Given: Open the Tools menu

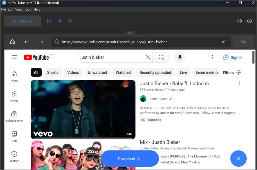Looking at the screenshot, I should coord(28,9).
